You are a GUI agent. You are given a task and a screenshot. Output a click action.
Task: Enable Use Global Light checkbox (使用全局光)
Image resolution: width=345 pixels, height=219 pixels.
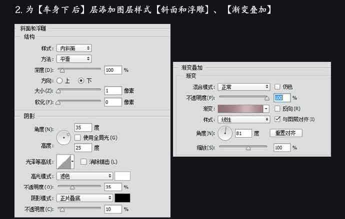[77, 137]
